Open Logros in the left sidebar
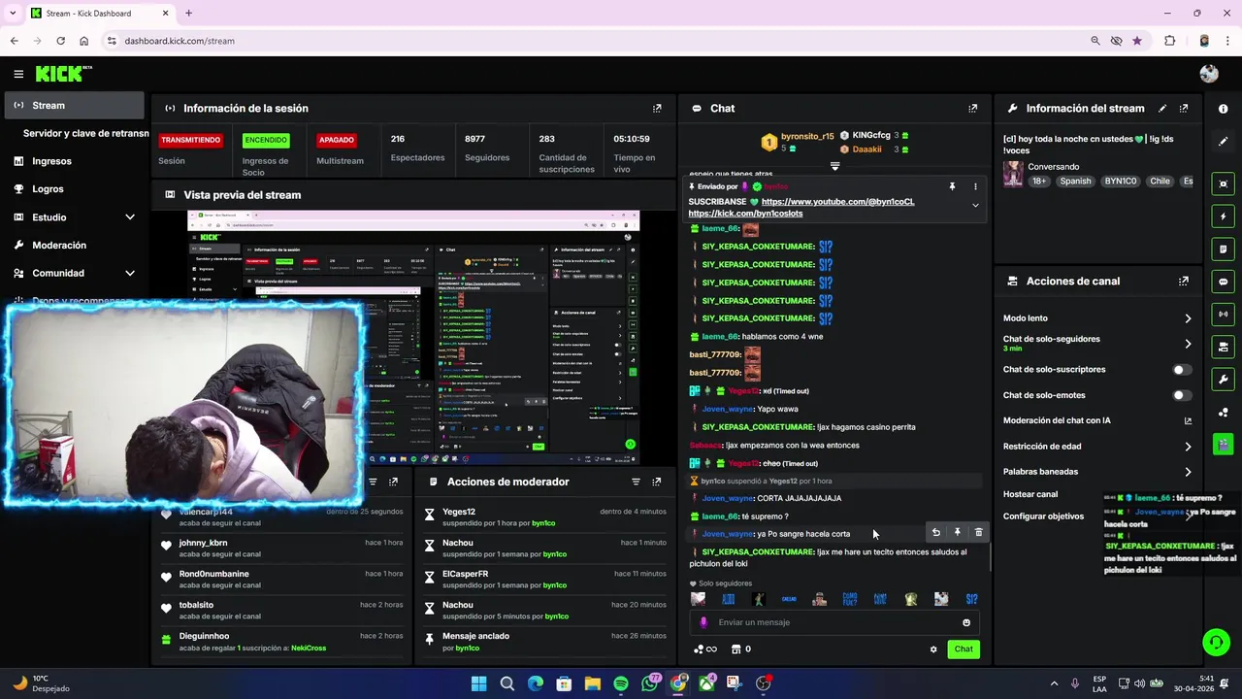Image resolution: width=1242 pixels, height=699 pixels. coord(75,189)
